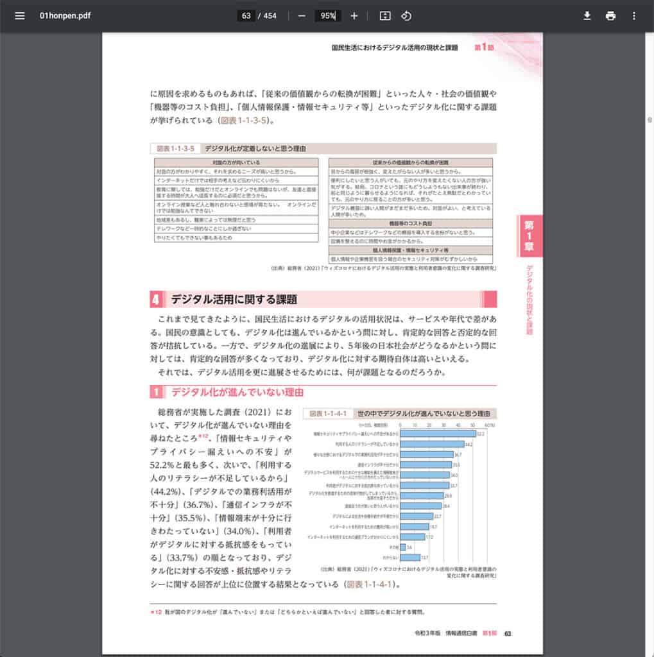The image size is (654, 657).
Task: Click the page number field showing 63
Action: click(x=246, y=16)
